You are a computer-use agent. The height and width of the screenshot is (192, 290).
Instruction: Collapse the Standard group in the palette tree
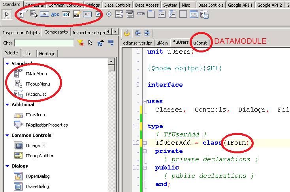tap(8, 63)
